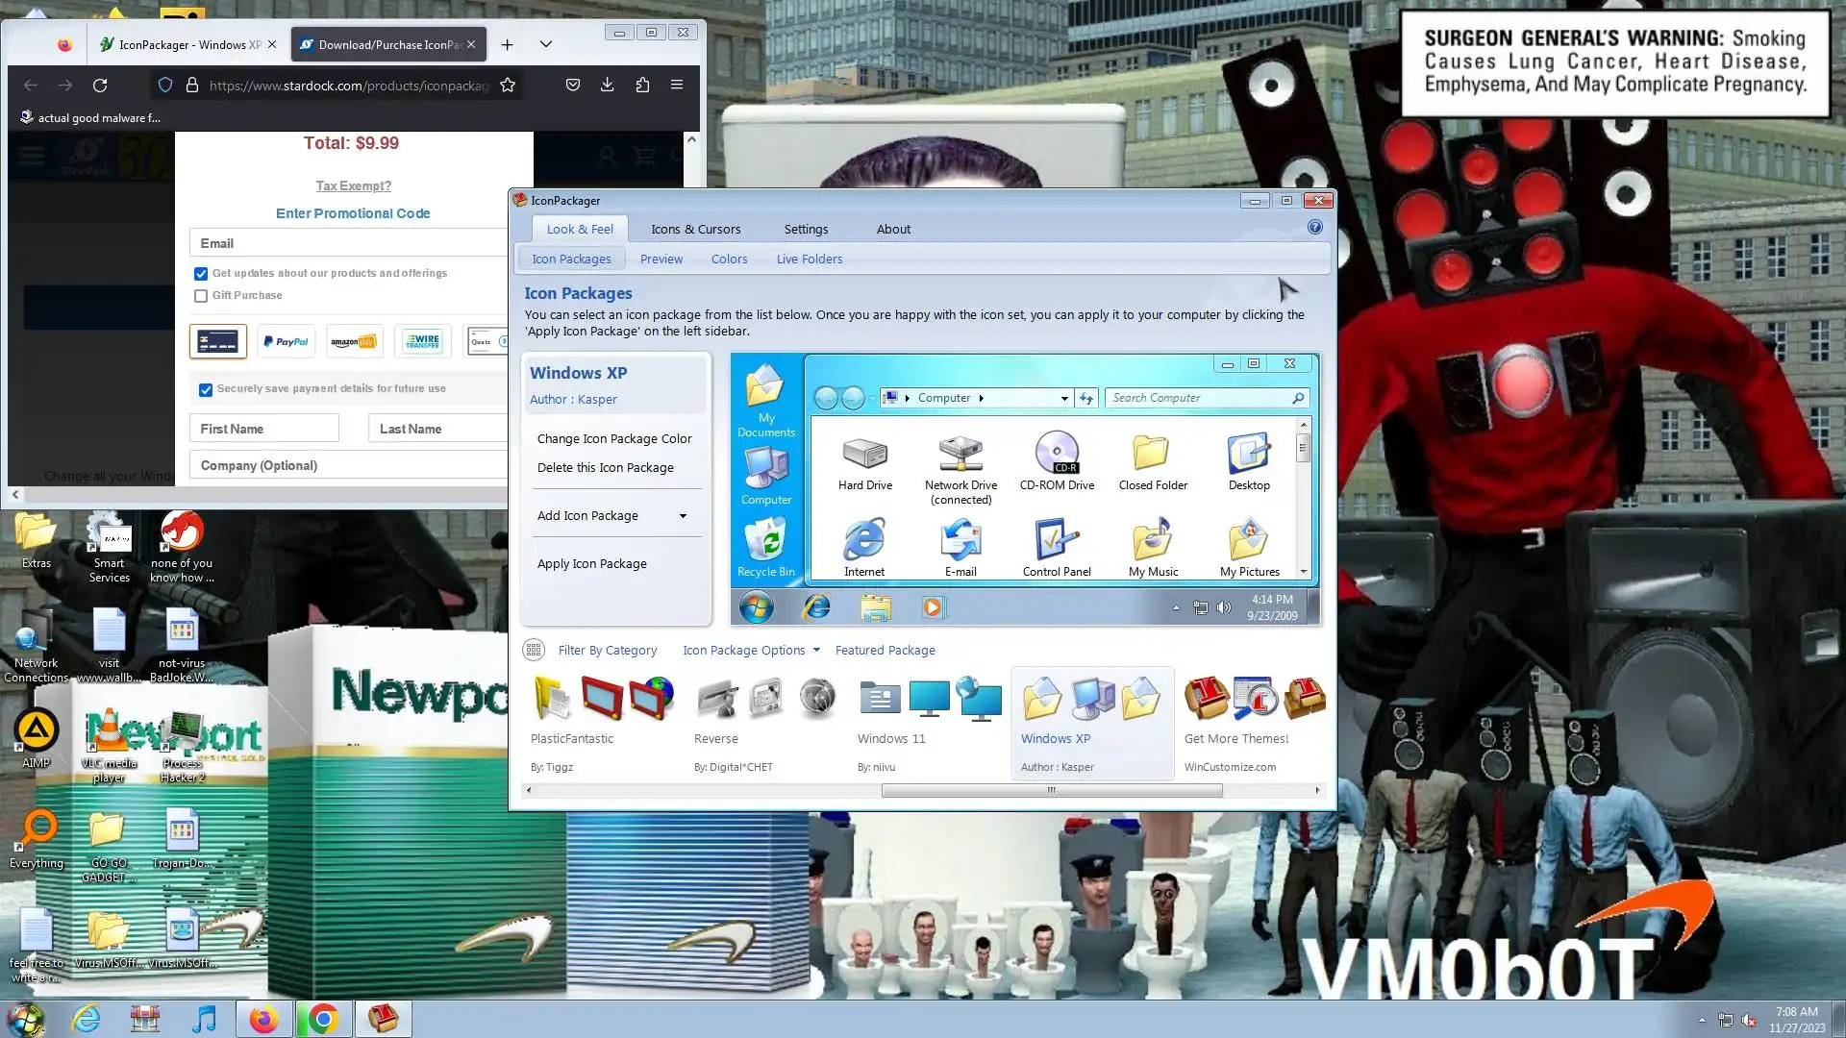
Task: Expand Add Icon Package dropdown arrow
Action: pos(683,516)
